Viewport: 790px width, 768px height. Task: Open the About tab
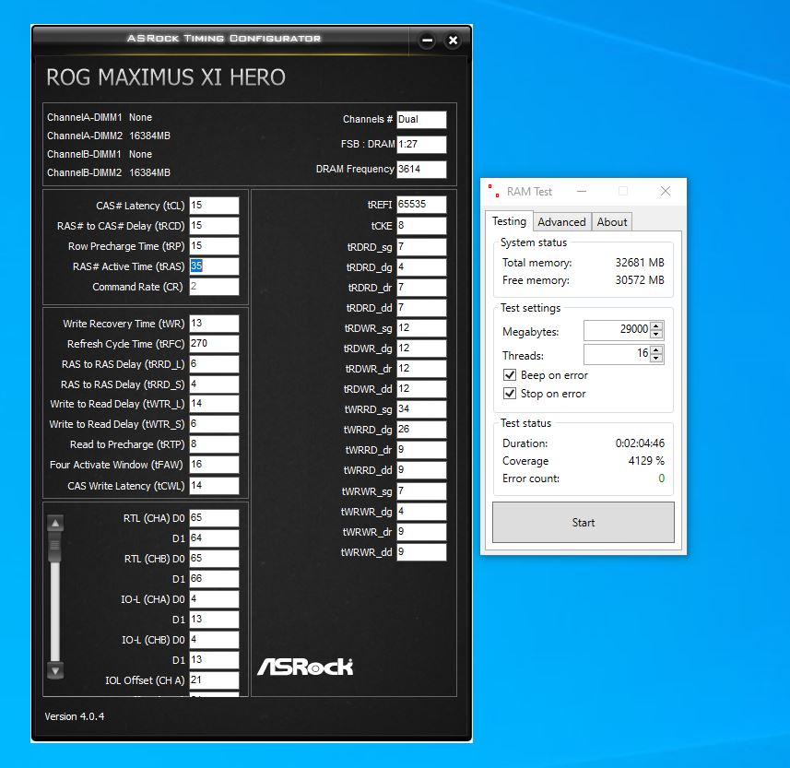(x=612, y=222)
